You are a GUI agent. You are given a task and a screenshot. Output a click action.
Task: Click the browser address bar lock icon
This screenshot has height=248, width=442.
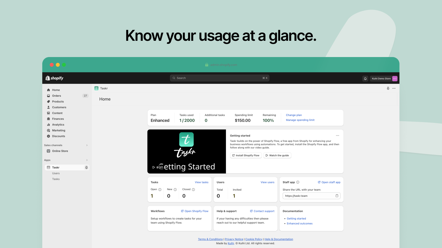click(x=207, y=65)
